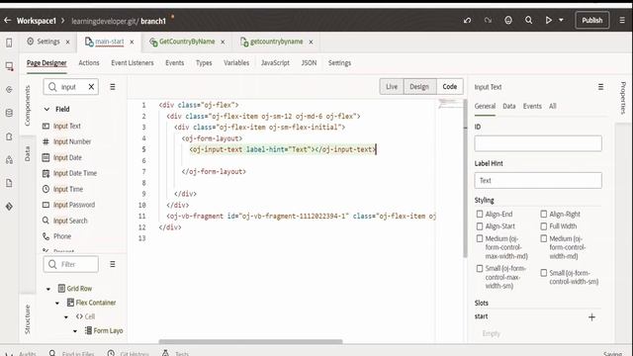Click the Preview play icon
The height and width of the screenshot is (356, 633).
pos(549,20)
